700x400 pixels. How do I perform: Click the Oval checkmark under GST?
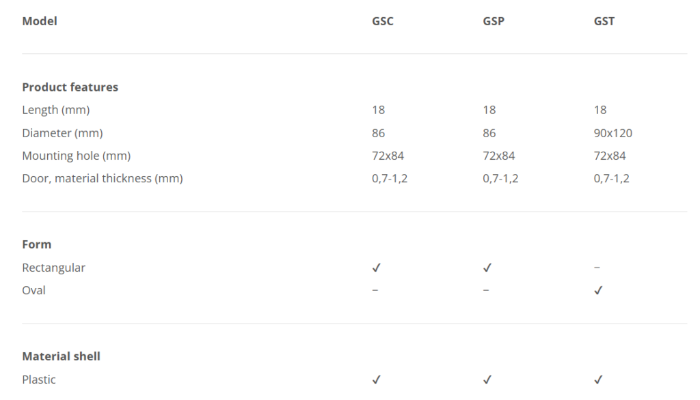(x=598, y=291)
